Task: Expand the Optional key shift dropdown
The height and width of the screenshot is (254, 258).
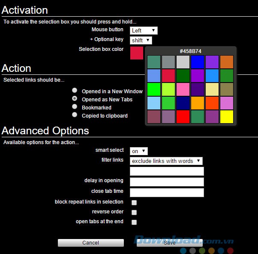Action: (x=141, y=40)
